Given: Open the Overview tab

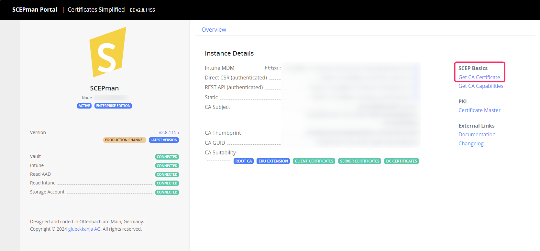Looking at the screenshot, I should [x=214, y=30].
